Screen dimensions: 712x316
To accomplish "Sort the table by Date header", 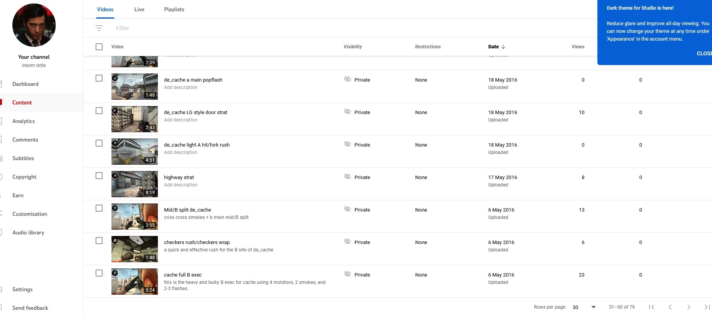I will 493,47.
